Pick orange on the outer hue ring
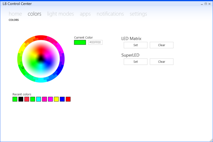The width and height of the screenshot is (213, 142). [x=30, y=40]
